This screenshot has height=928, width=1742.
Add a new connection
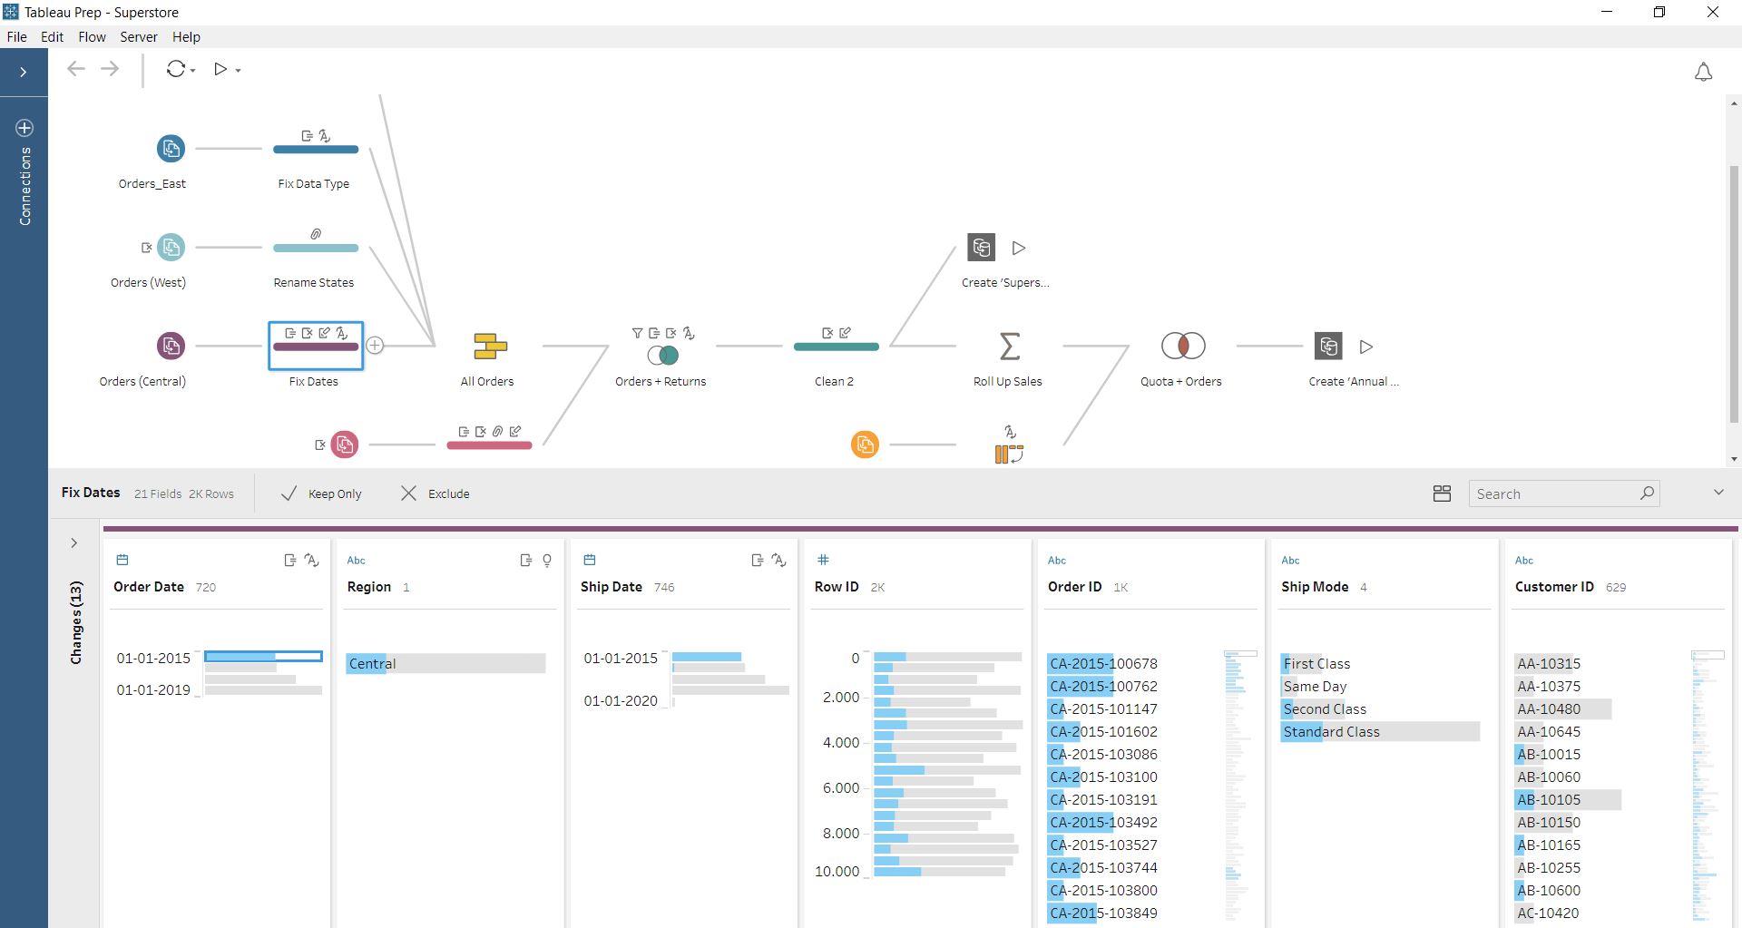point(24,128)
